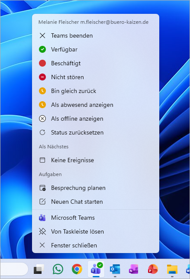Viewport: 190px width, 279px height.
Task: Click the Task View taskbar icon
Action: tap(39, 269)
